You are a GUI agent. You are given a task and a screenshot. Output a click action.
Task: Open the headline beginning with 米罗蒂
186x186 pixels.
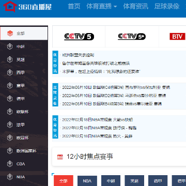[101, 71]
